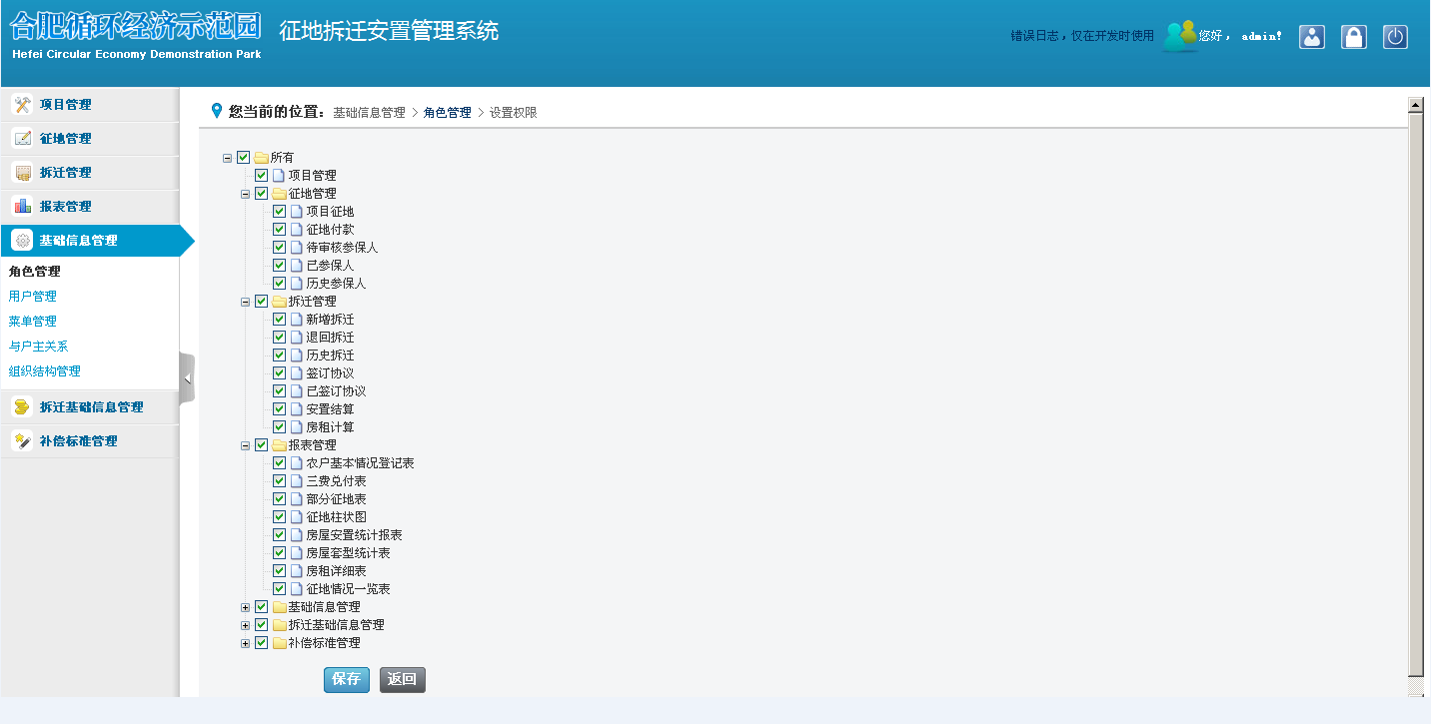Click the folder icon of 拆迁管理 tree node

pyautogui.click(x=279, y=302)
